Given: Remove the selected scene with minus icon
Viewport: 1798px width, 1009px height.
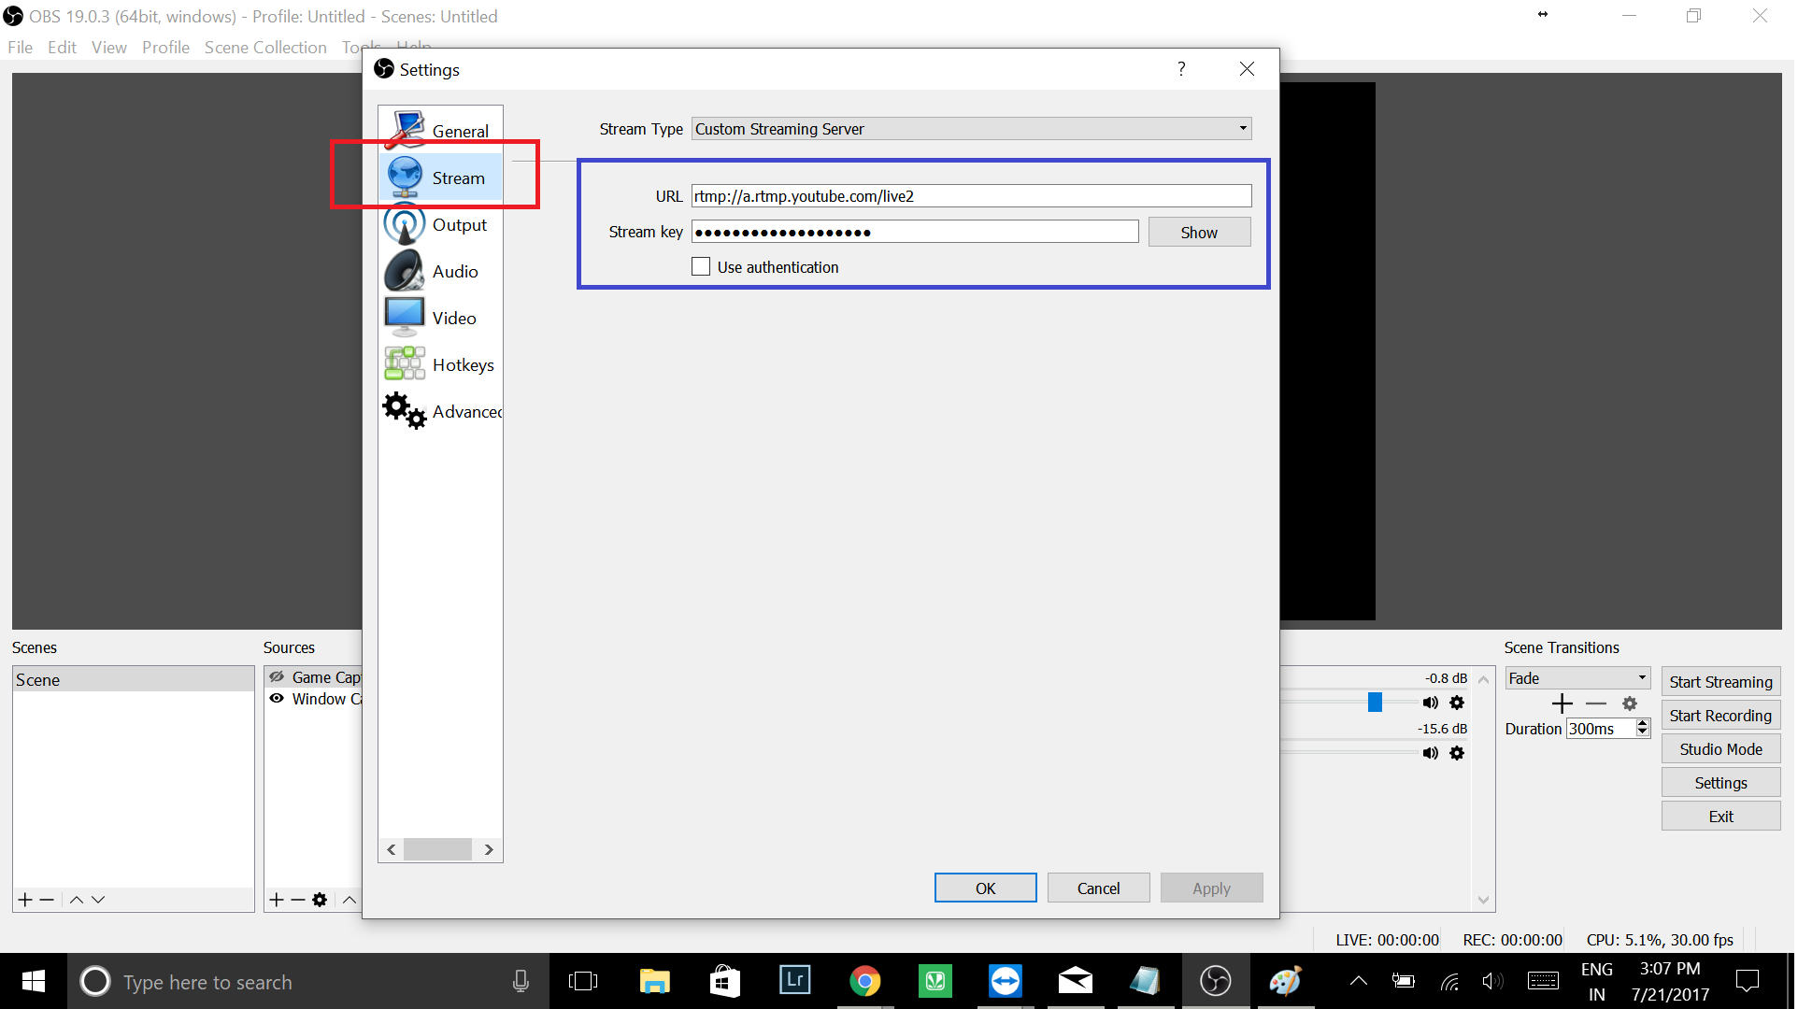Looking at the screenshot, I should (47, 901).
